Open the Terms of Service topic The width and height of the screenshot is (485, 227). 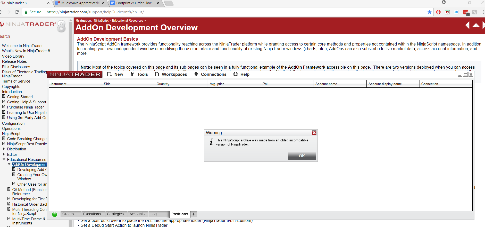16,81
